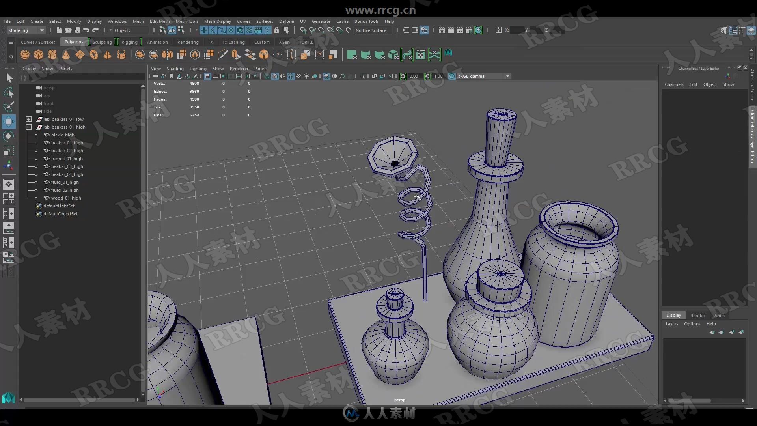This screenshot has width=757, height=426.
Task: Toggle visibility of fluid_01_high layer
Action: click(36, 182)
